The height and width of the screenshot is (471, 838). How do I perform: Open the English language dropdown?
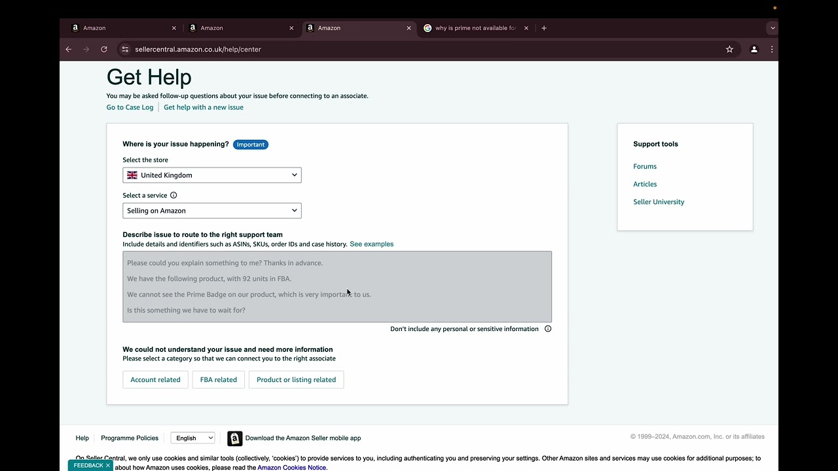[192, 438]
